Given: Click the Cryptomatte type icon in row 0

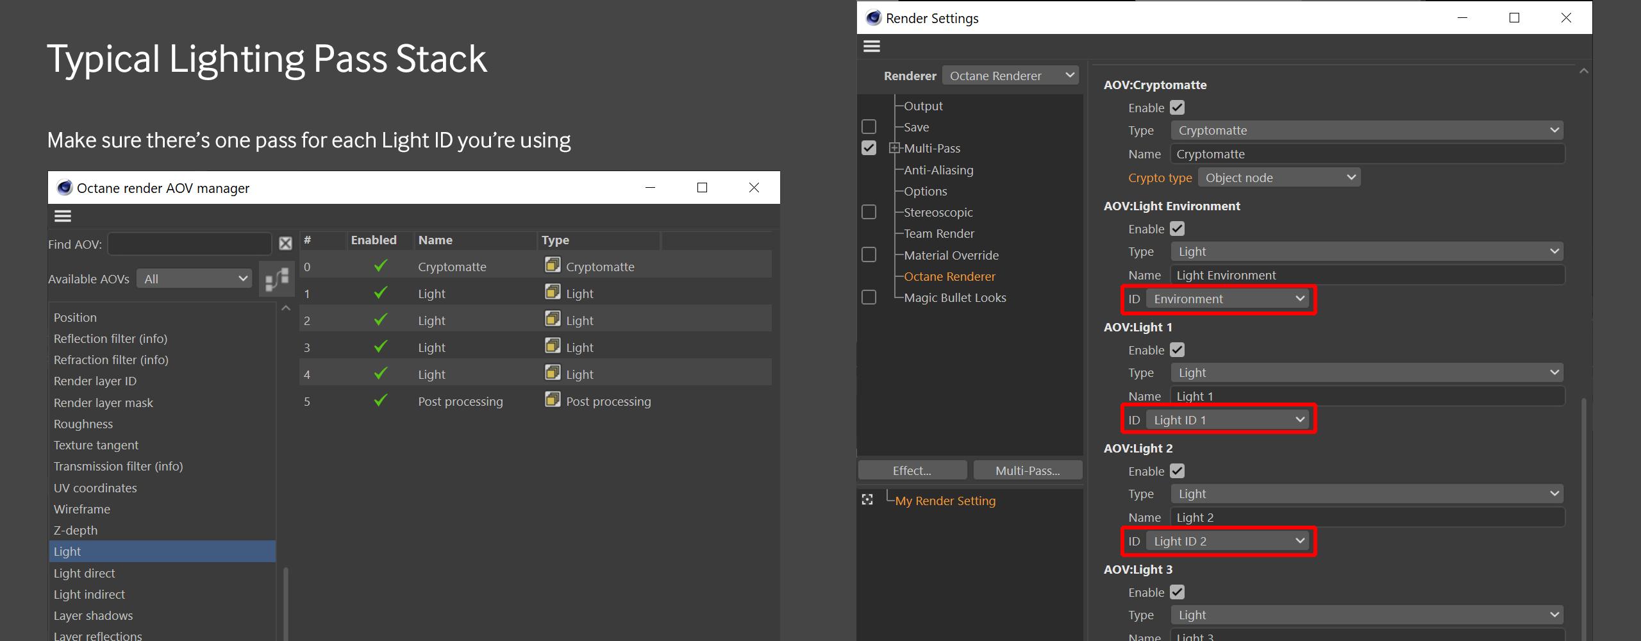Looking at the screenshot, I should click(553, 265).
